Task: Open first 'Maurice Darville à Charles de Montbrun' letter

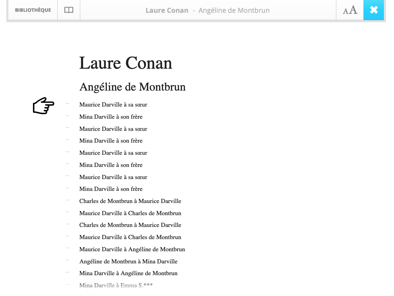Action: [130, 213]
